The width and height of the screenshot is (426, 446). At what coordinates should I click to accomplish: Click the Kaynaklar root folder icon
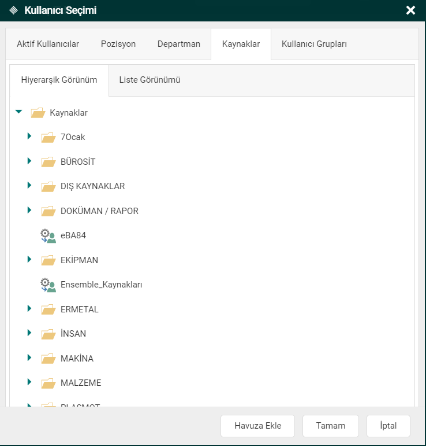(38, 113)
